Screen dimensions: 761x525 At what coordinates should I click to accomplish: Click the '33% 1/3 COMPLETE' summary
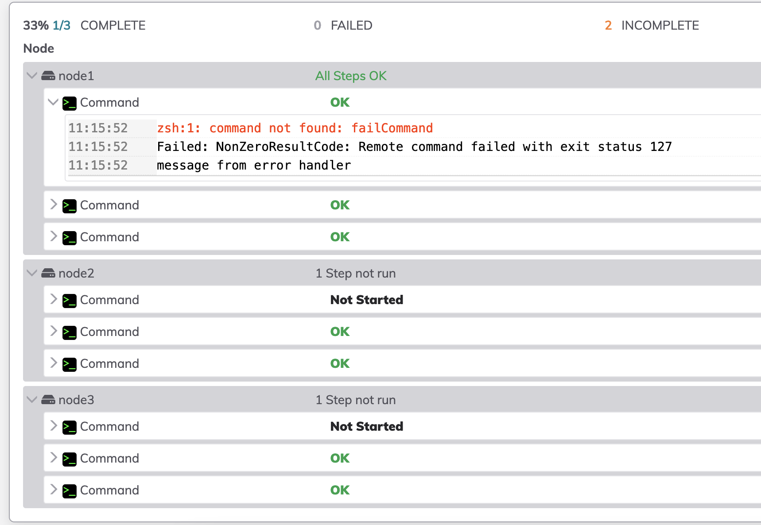click(84, 26)
